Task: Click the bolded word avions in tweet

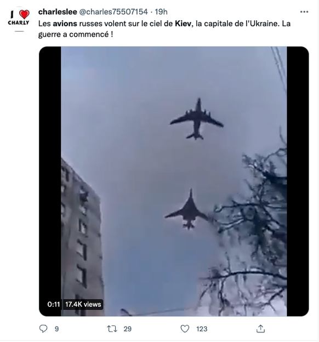Action: click(65, 24)
